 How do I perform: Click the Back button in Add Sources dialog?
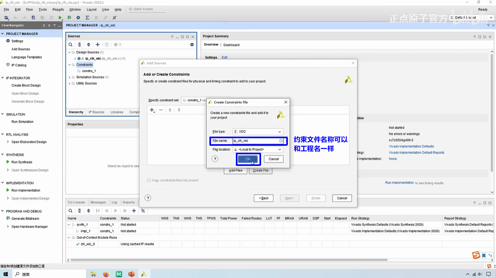click(264, 198)
